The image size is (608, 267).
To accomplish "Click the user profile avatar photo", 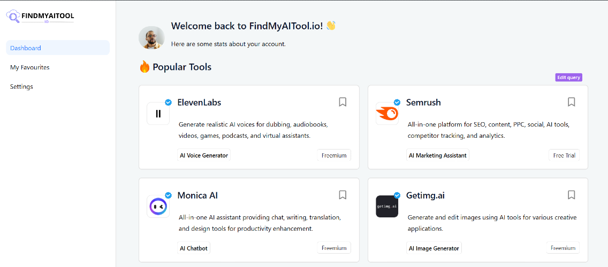I will pyautogui.click(x=151, y=37).
